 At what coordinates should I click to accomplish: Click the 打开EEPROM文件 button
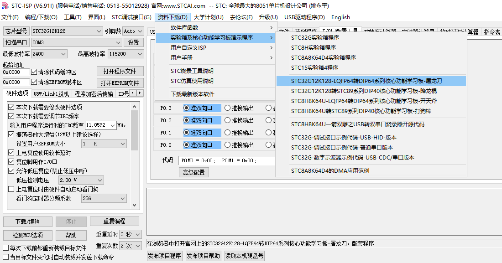pos(120,83)
